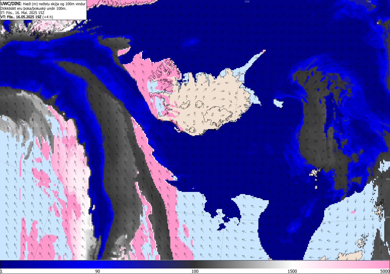
Task: Click the colour scale label '1'
Action: [2, 271]
